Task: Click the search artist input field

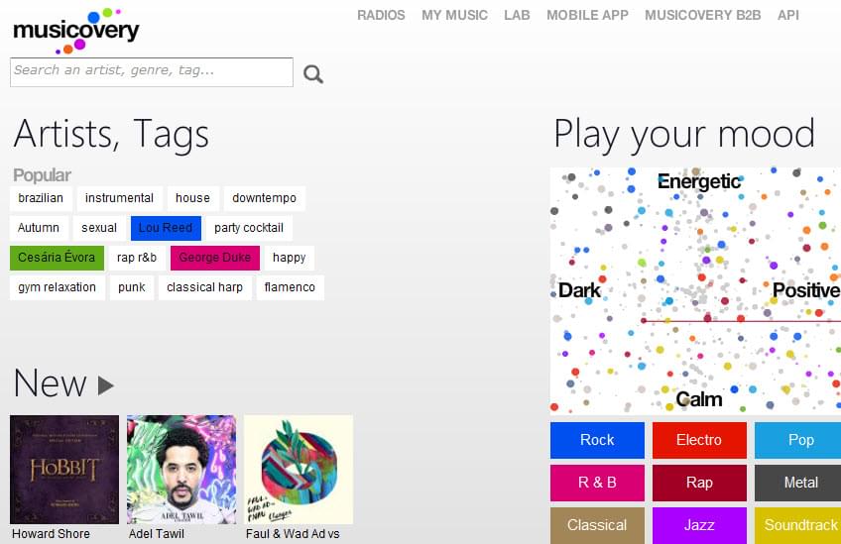Action: coord(151,71)
